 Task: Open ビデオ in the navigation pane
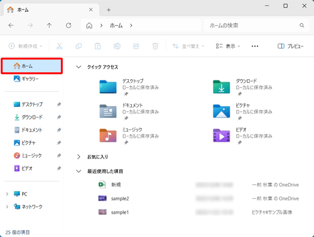click(x=23, y=168)
